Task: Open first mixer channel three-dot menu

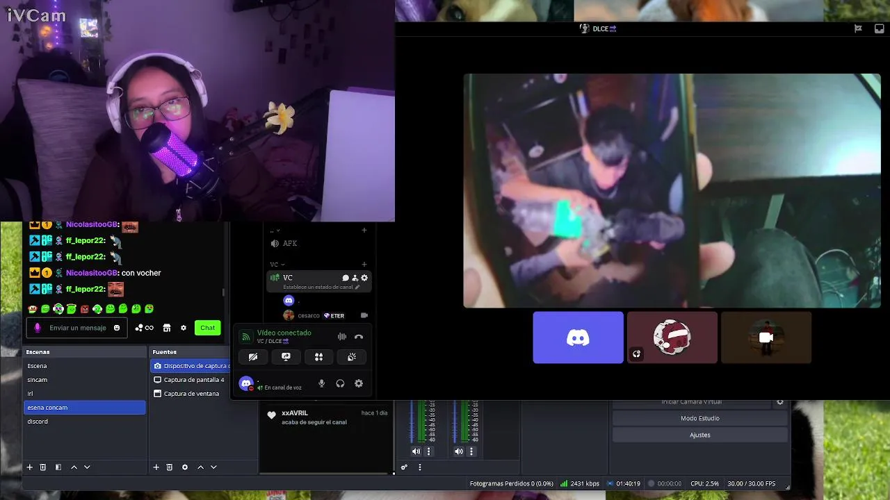Action: pos(428,451)
